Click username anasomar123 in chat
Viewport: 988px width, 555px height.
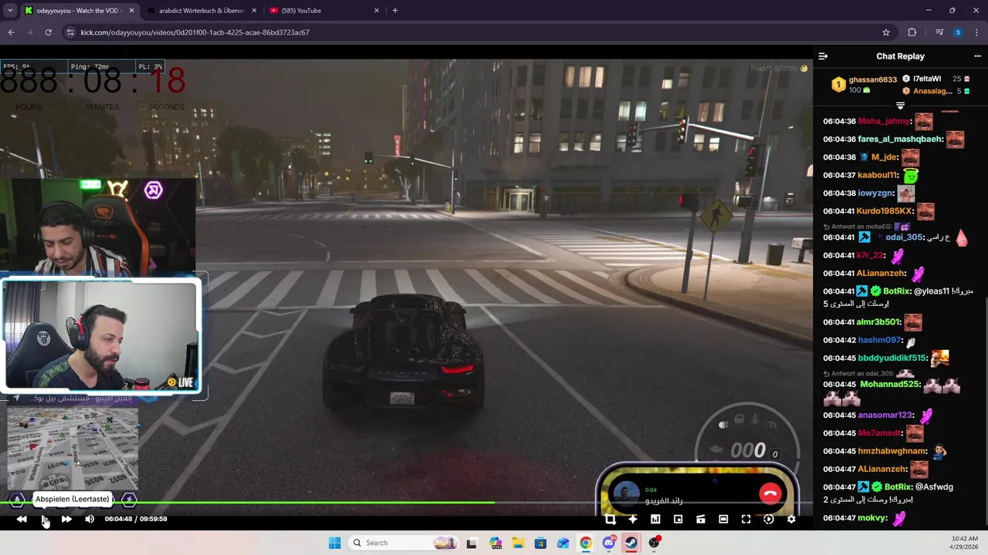(885, 415)
